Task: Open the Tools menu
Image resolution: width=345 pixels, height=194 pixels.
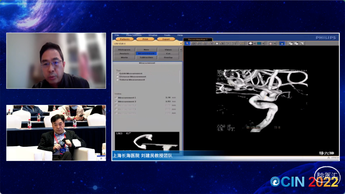Action: (167, 35)
